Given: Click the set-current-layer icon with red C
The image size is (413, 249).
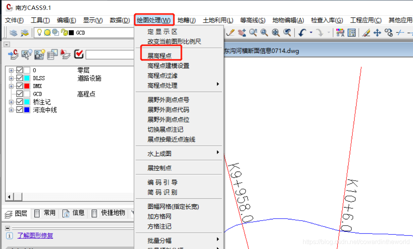Looking at the screenshot, I should tap(13, 54).
